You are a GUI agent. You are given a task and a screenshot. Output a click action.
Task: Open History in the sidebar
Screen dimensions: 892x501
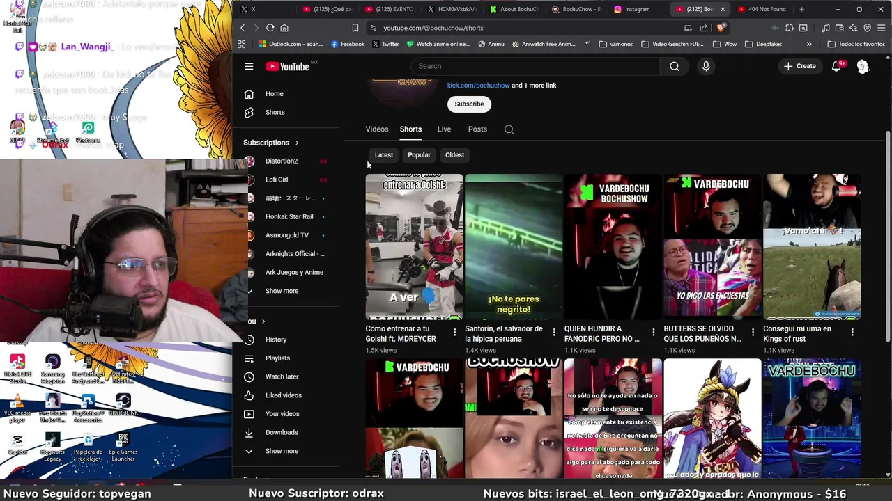point(275,340)
